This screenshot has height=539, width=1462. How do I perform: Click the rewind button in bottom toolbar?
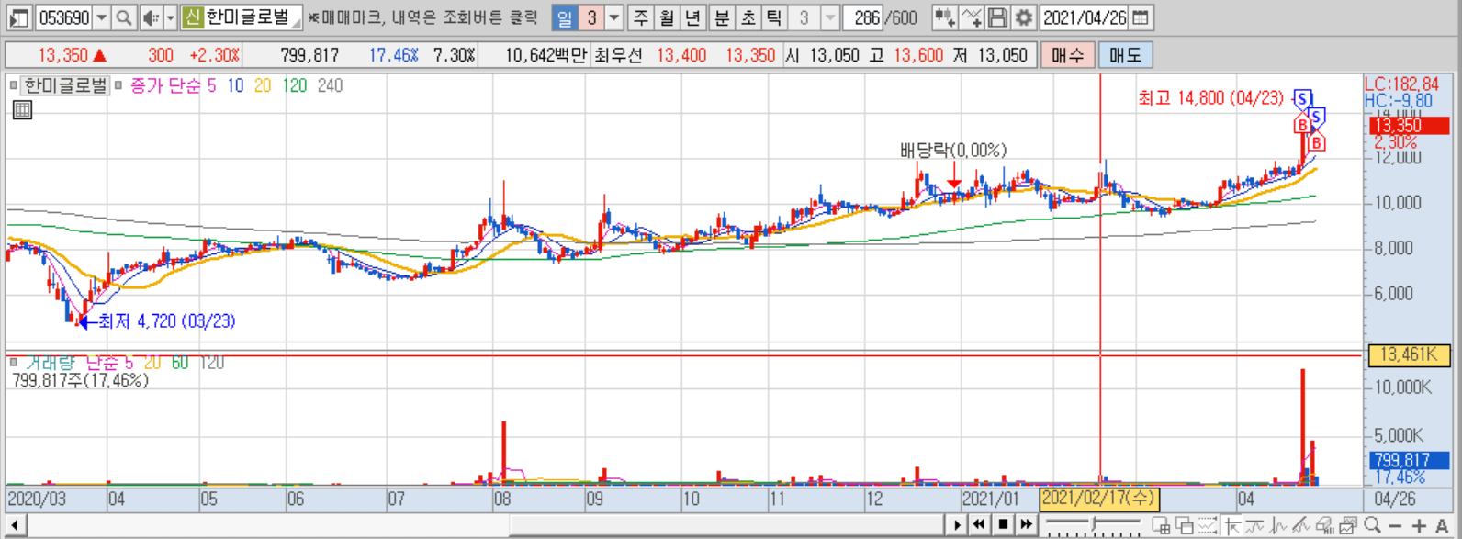[979, 525]
